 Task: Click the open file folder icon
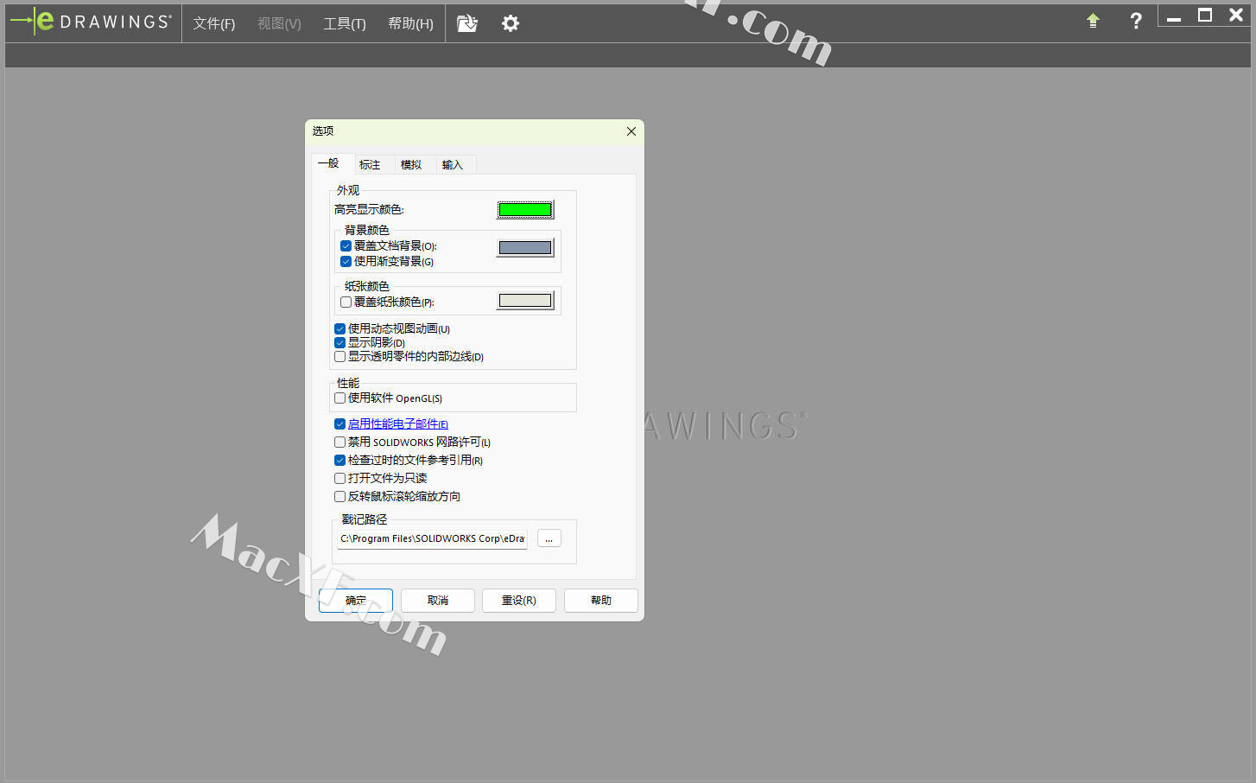(x=467, y=23)
